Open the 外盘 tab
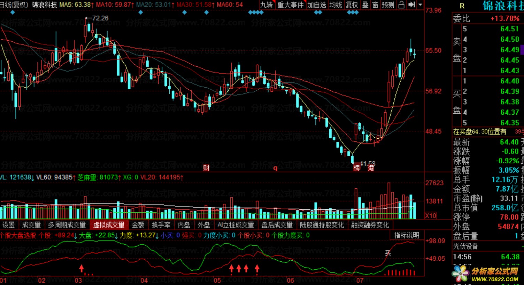 (204, 225)
